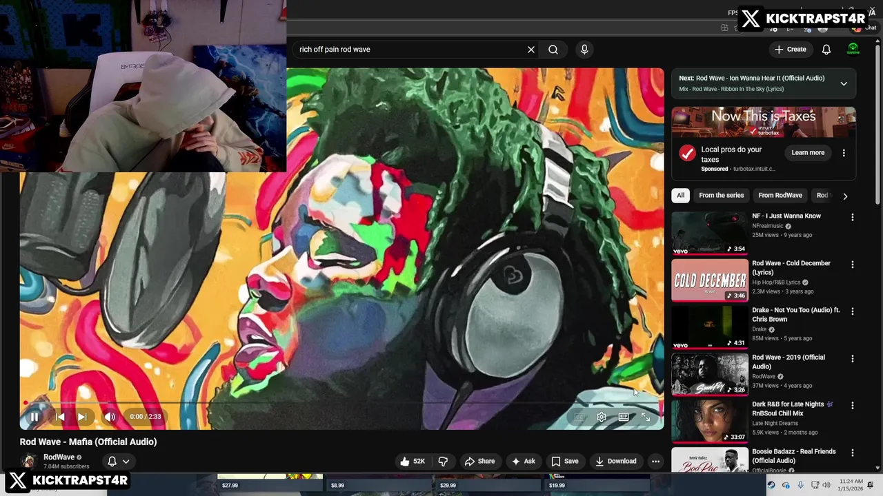Open the network tray icon
Screen dimensions: 883x496
815,485
